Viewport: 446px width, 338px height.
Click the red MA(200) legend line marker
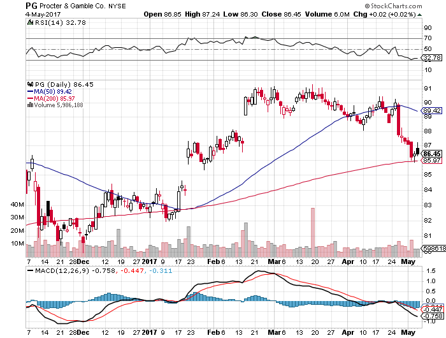click(x=30, y=98)
